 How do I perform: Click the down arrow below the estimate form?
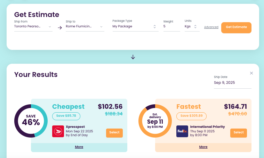pyautogui.click(x=133, y=57)
